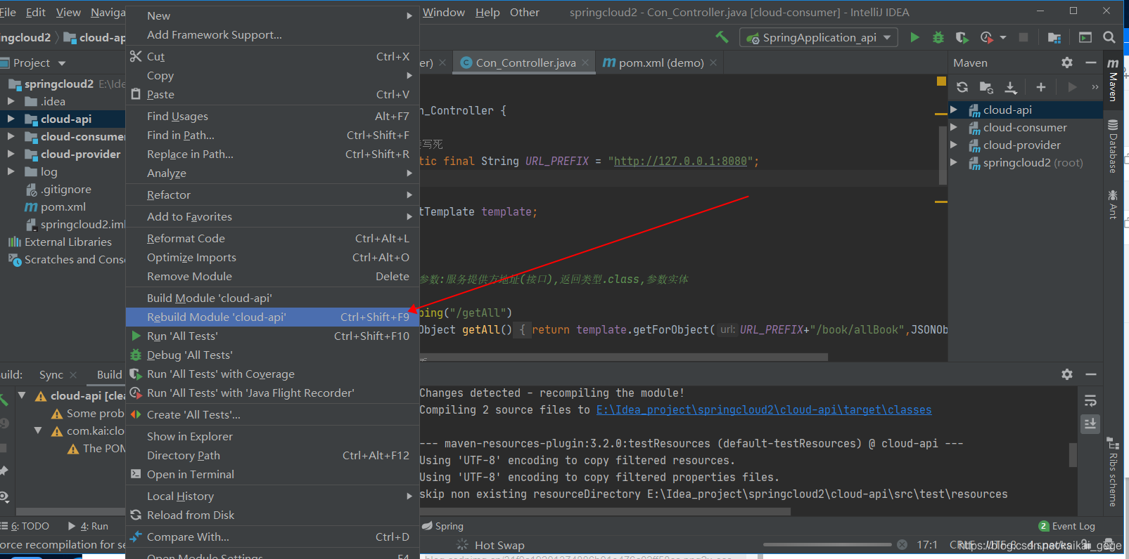Viewport: 1129px width, 559px height.
Task: Reload All Maven Projects icon
Action: (x=962, y=87)
